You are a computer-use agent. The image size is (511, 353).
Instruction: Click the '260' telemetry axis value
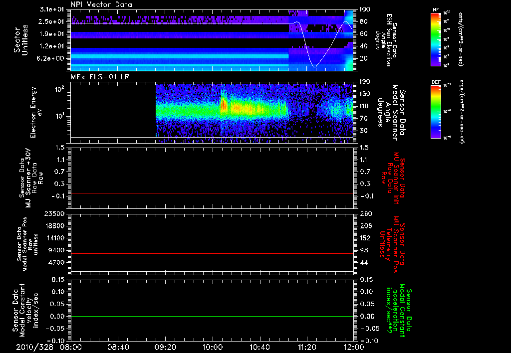click(x=366, y=213)
